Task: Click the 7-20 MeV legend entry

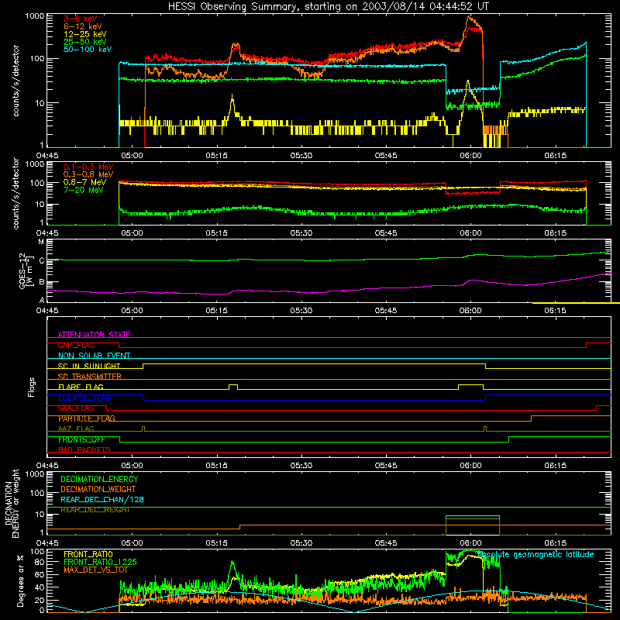Action: click(x=84, y=190)
